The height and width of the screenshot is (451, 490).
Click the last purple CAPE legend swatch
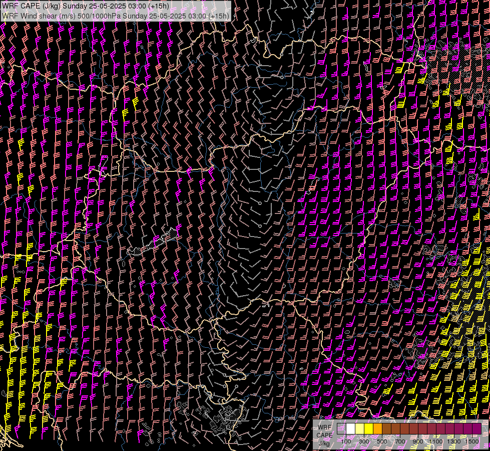477,429
